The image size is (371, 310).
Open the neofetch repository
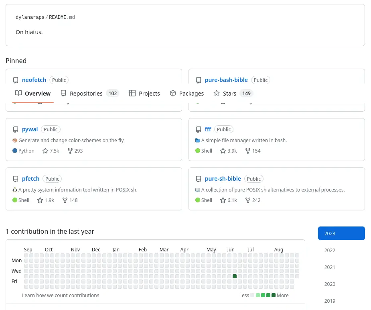tap(34, 80)
